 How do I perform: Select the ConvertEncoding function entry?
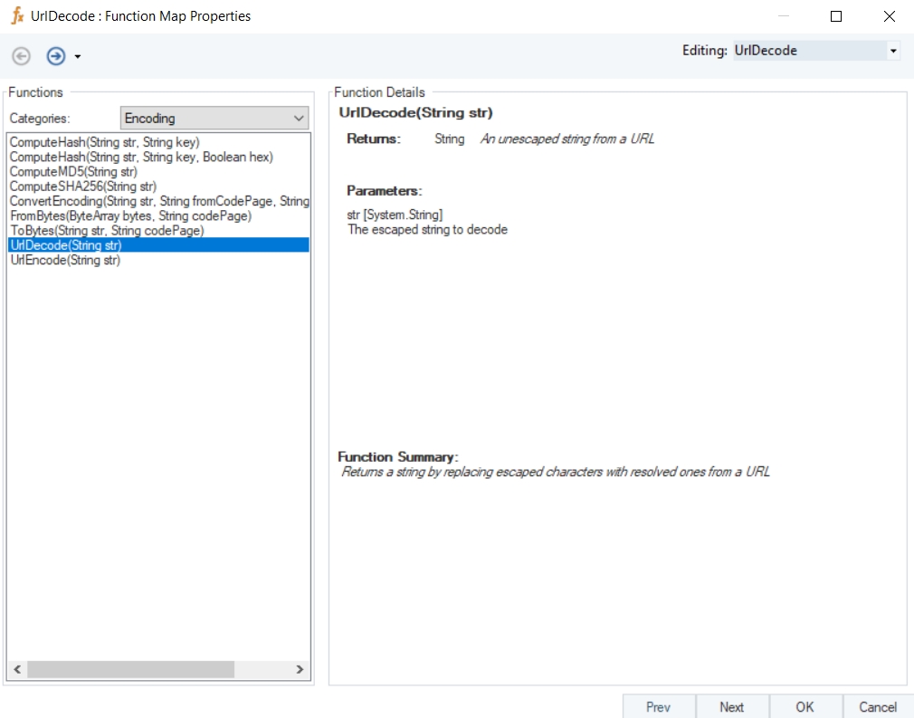pos(158,201)
